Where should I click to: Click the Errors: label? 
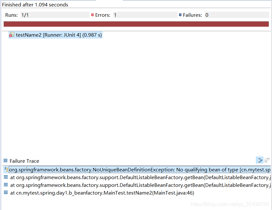tap(103, 15)
